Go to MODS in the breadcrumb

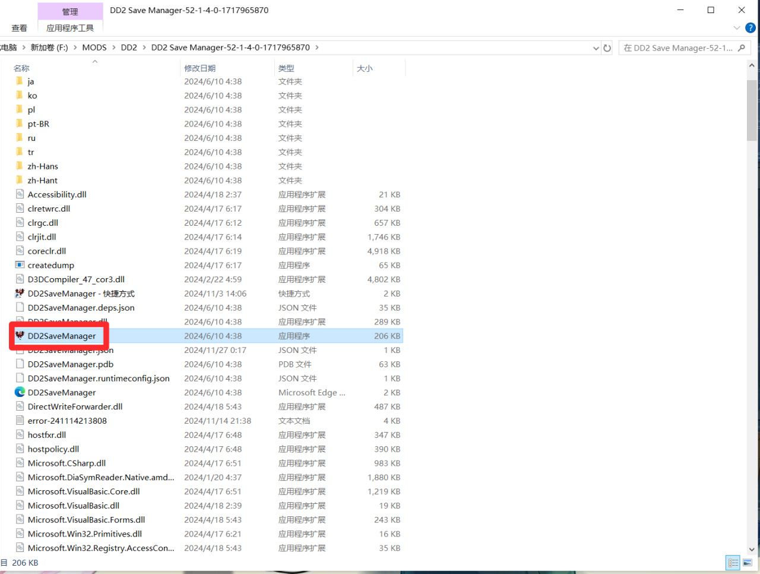94,48
